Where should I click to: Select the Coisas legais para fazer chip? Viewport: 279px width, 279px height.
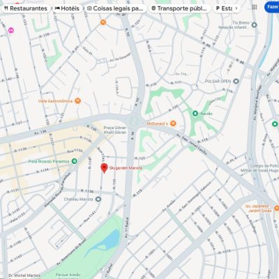pyautogui.click(x=115, y=8)
